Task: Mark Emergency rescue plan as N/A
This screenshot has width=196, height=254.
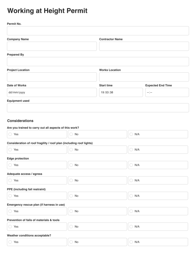Action: (x=131, y=211)
